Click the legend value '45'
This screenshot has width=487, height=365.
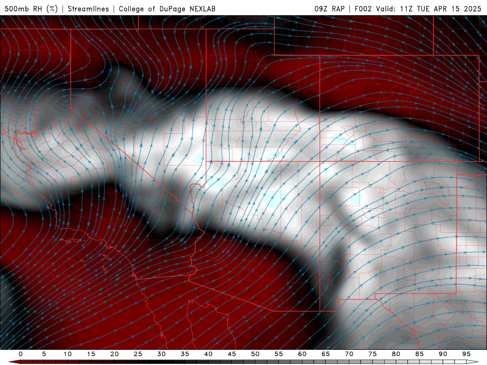tap(232, 354)
